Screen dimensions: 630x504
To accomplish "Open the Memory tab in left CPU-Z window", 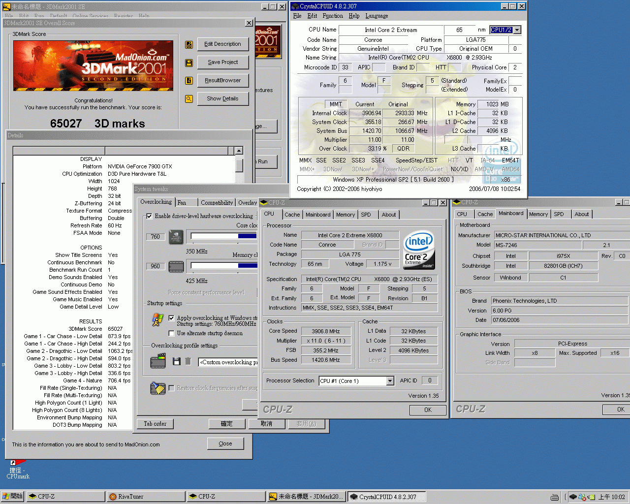I will click(346, 215).
